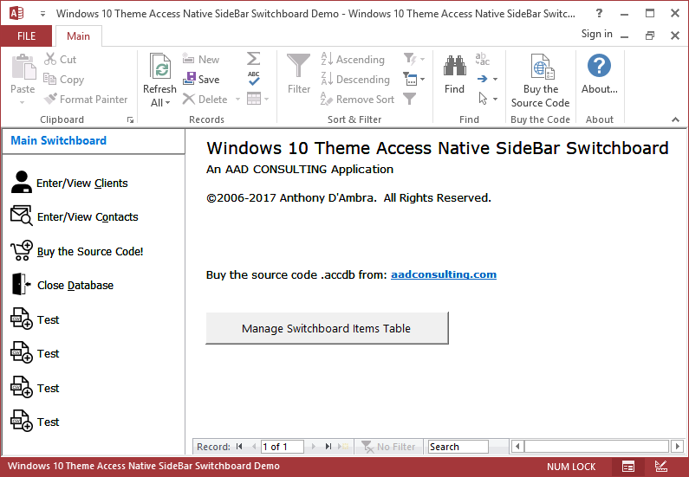This screenshot has width=689, height=477.
Task: Click the new blank record navigation button
Action: (343, 447)
